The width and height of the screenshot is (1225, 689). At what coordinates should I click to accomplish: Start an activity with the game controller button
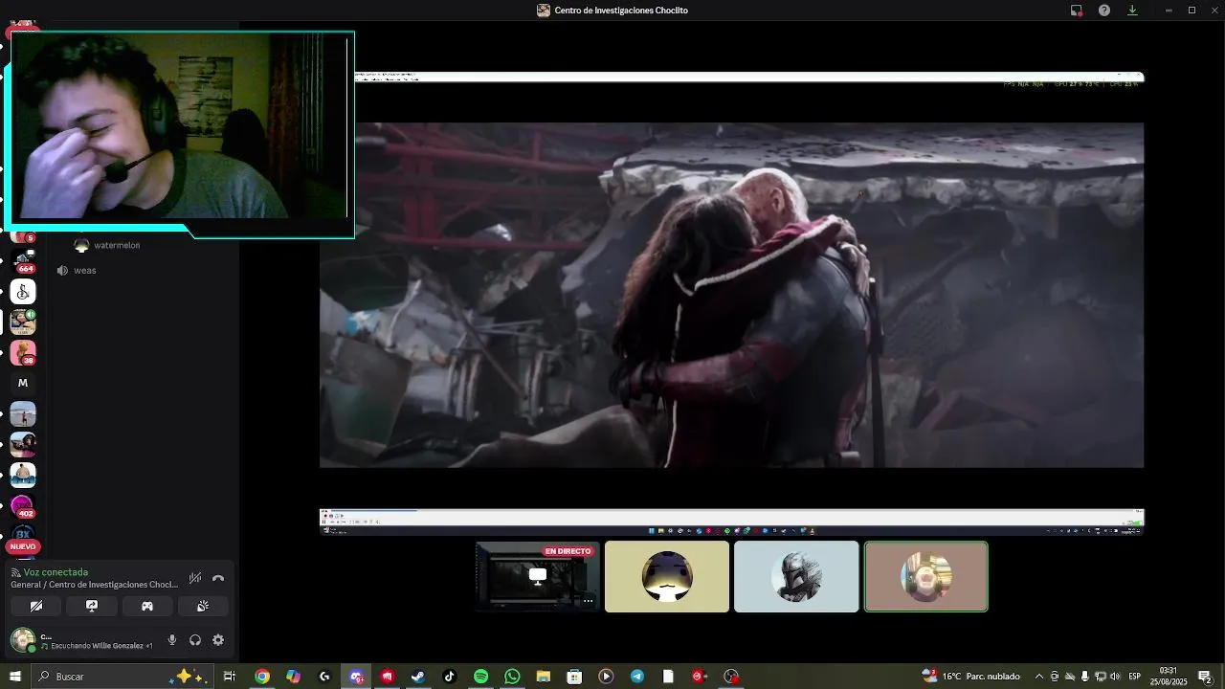pyautogui.click(x=147, y=606)
